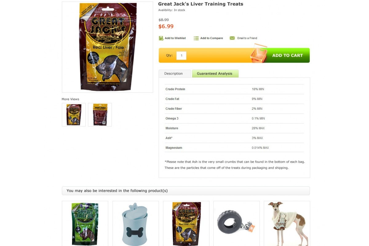The width and height of the screenshot is (369, 246).
Task: Focus the Qty input field
Action: 181,56
